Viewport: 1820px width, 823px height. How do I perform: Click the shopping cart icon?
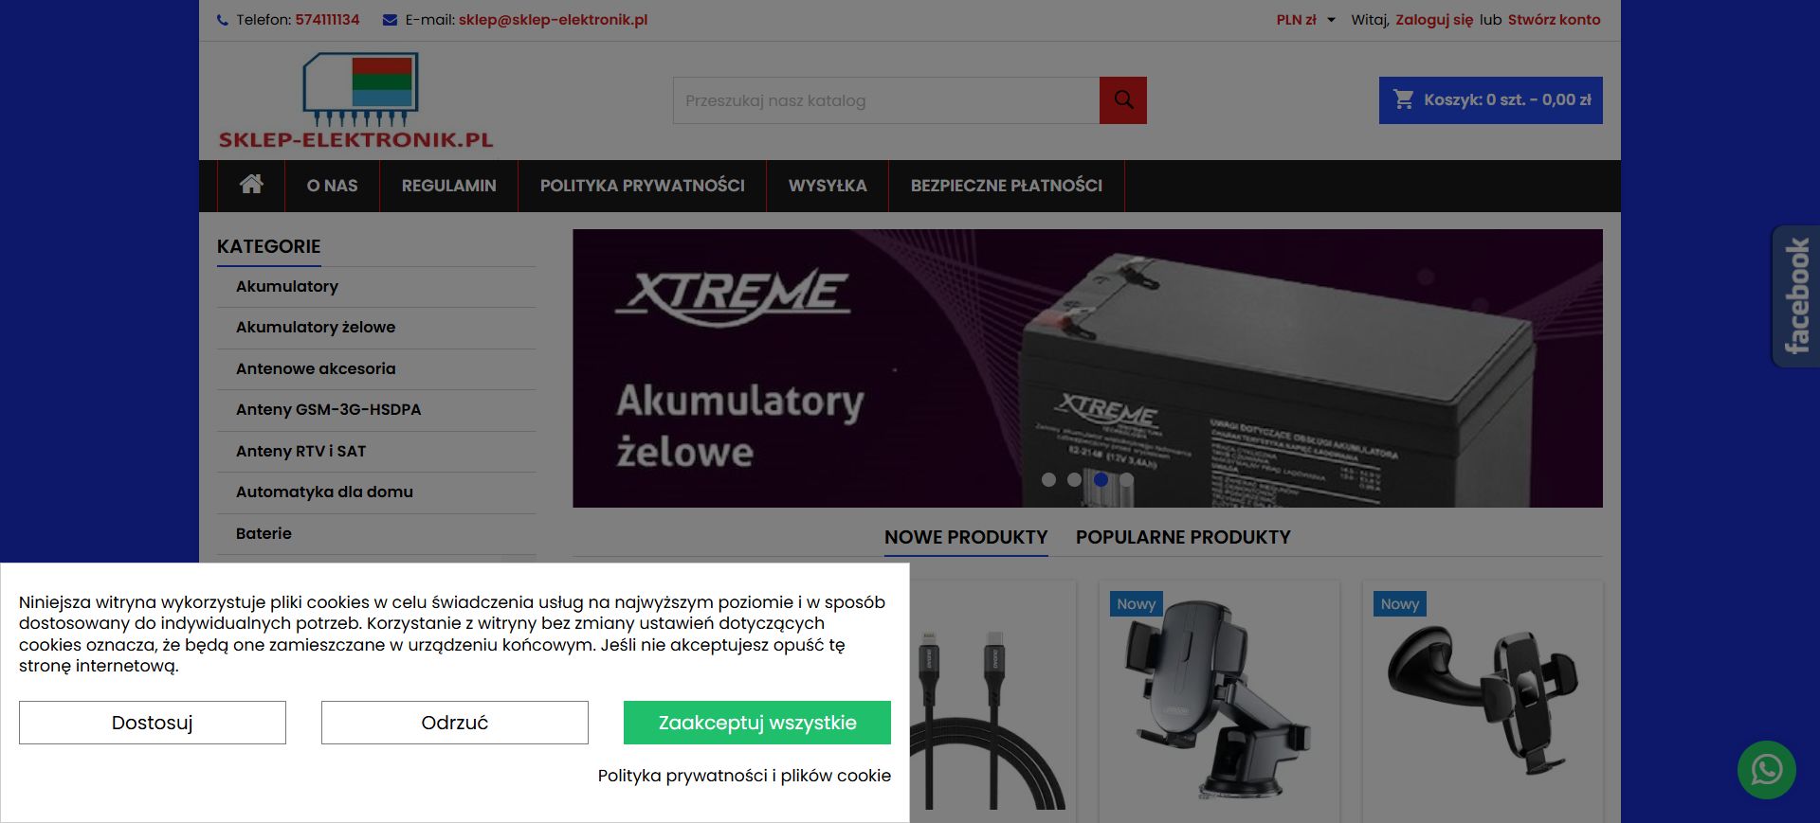[x=1404, y=99]
